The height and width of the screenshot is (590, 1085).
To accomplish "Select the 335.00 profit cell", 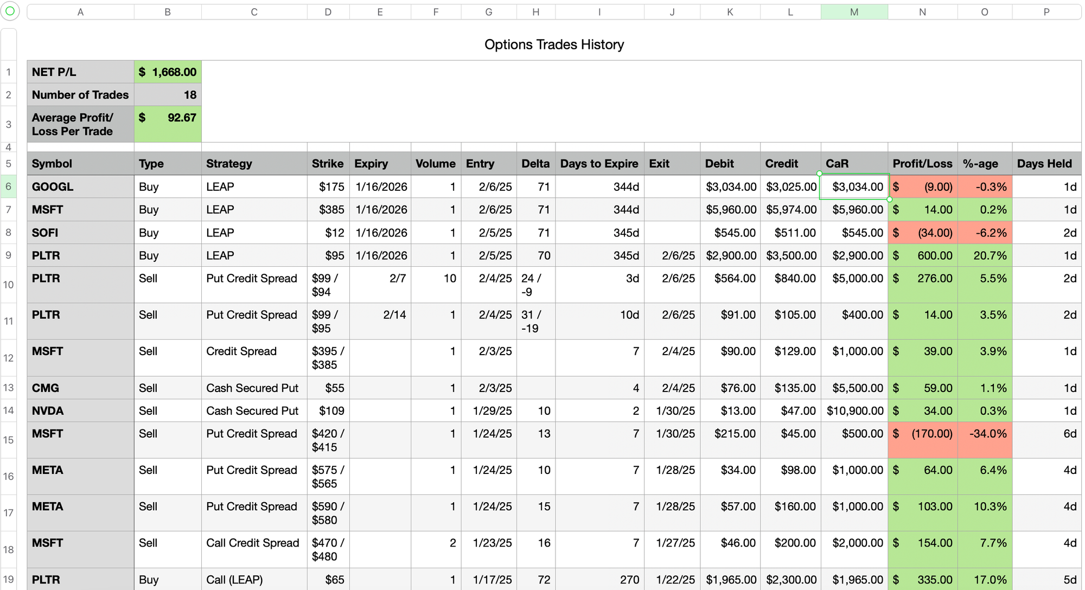I will [x=923, y=579].
